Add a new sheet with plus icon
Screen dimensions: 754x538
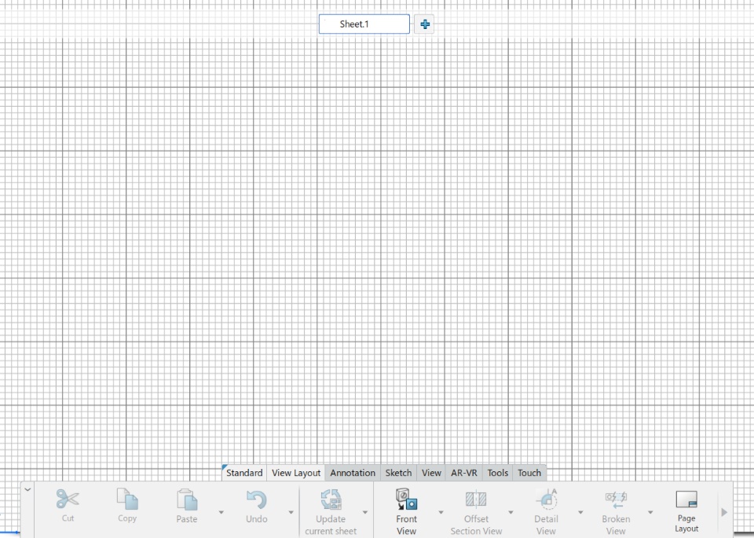tap(425, 24)
